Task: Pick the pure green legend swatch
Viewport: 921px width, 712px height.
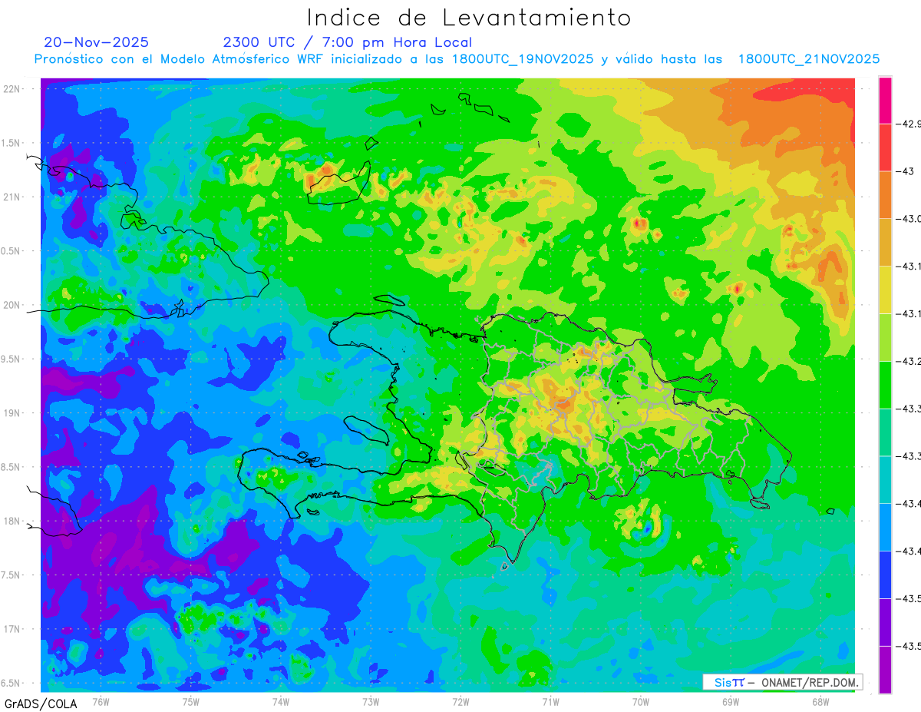Action: click(885, 385)
